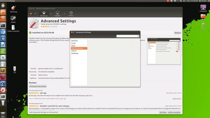
Task: Open Trash icon on desktop
Action: (x=203, y=26)
